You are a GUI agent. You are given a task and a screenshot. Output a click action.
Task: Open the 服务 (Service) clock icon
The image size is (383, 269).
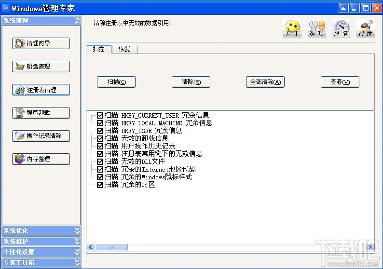coord(341,28)
